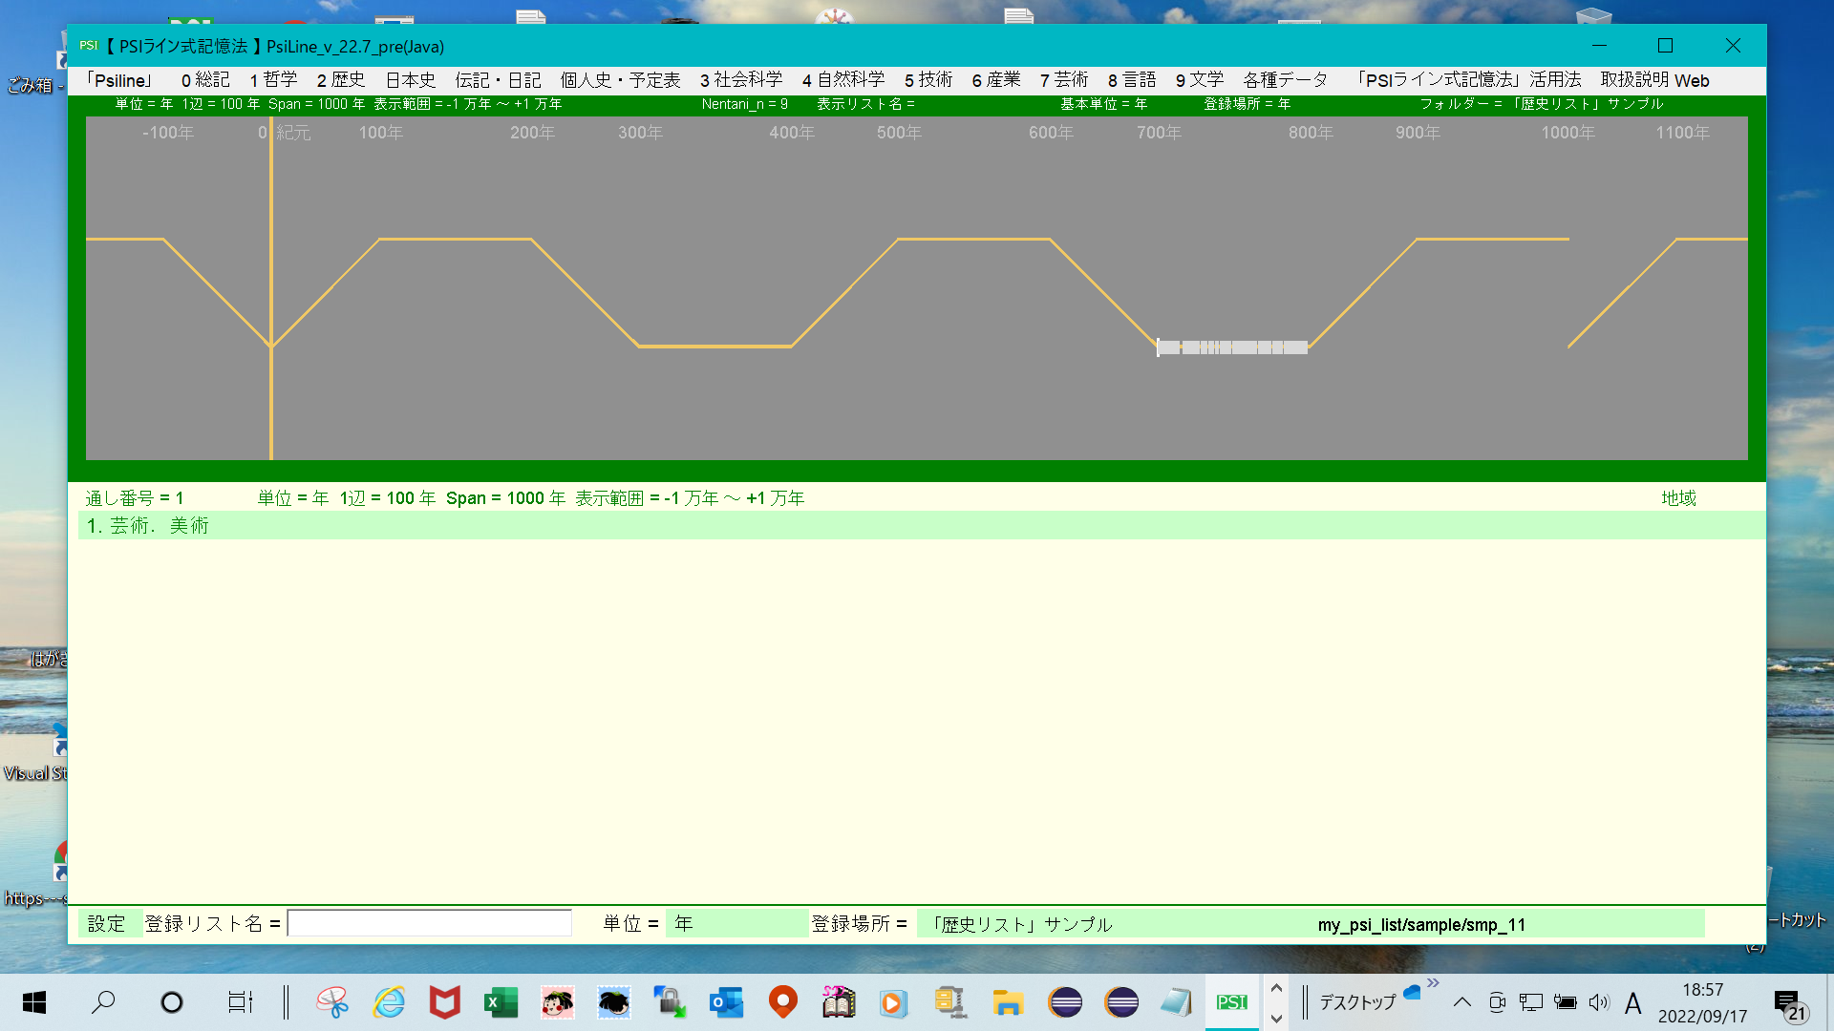Open notification center

pos(1791,1004)
